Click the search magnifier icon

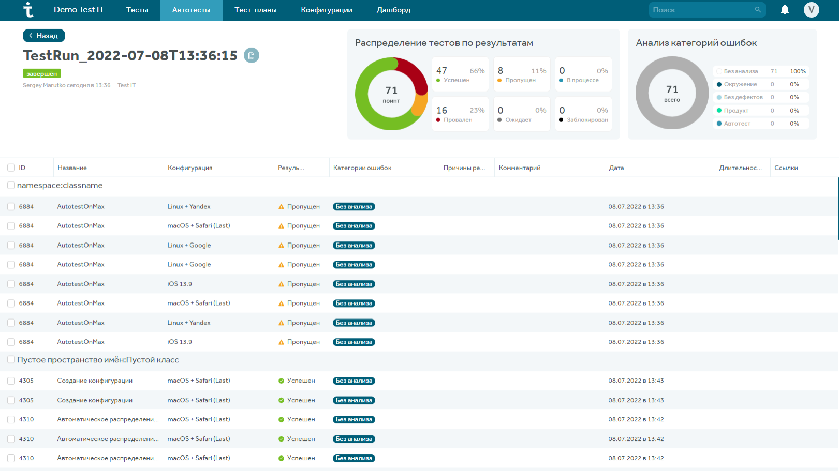pyautogui.click(x=758, y=10)
